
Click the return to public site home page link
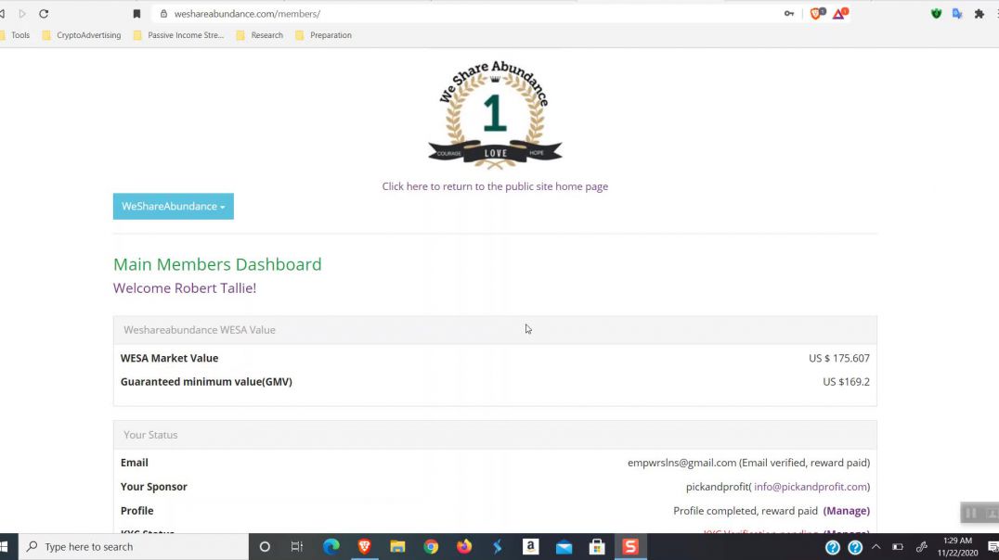pyautogui.click(x=495, y=186)
